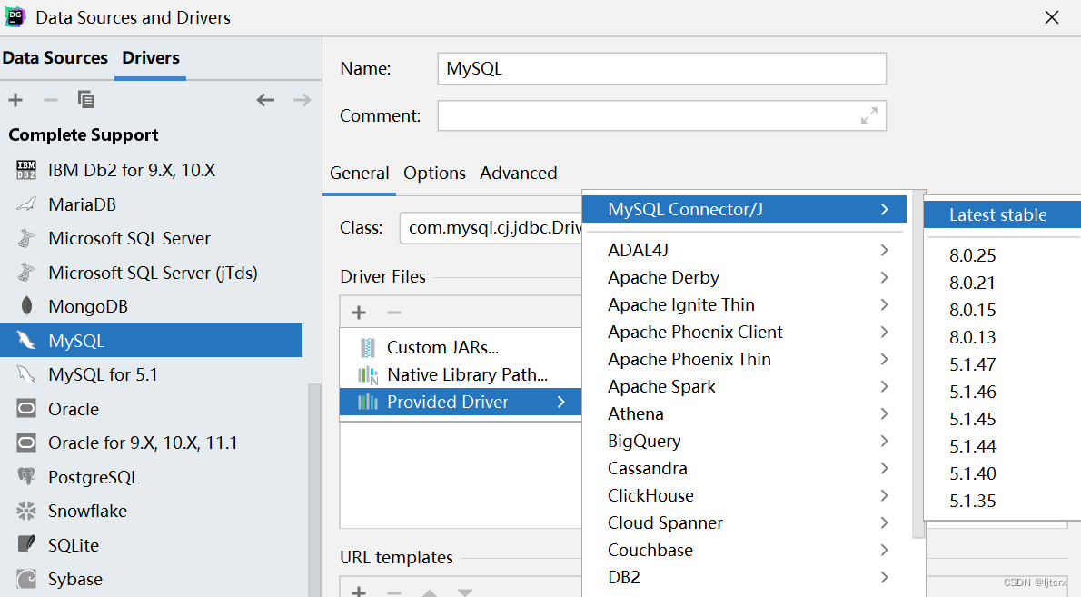Click the Microsoft SQL Server icon

pyautogui.click(x=26, y=238)
